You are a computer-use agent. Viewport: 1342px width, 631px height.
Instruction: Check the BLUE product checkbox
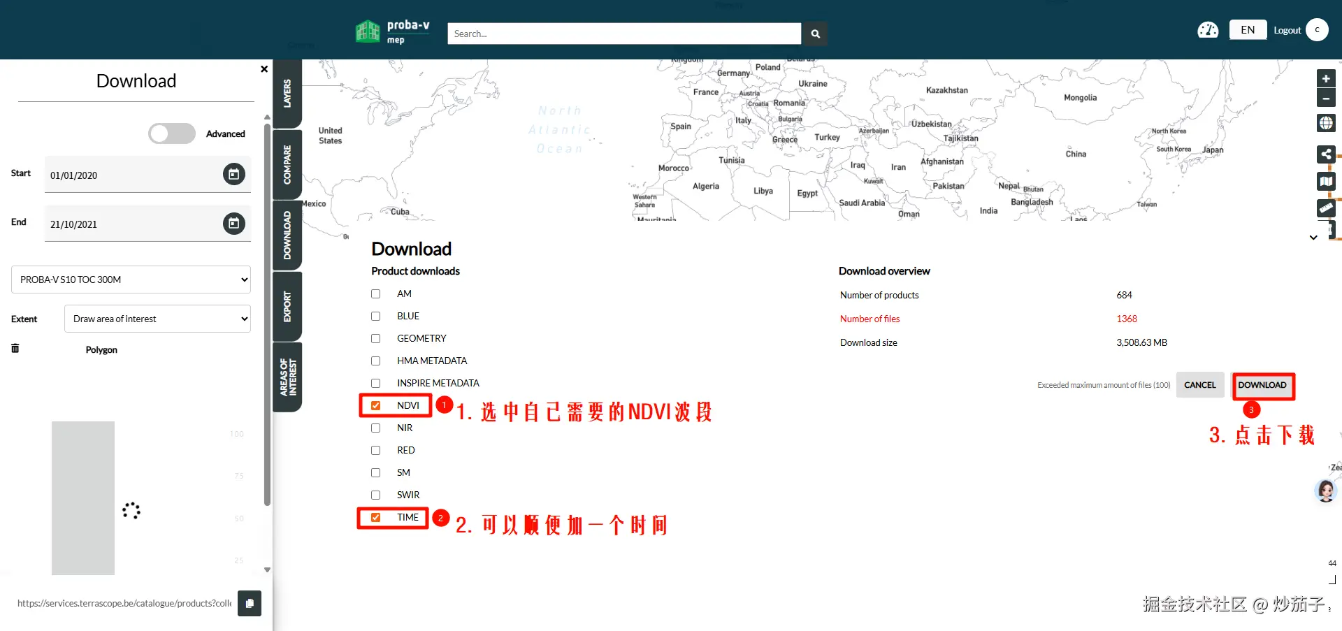(x=376, y=317)
